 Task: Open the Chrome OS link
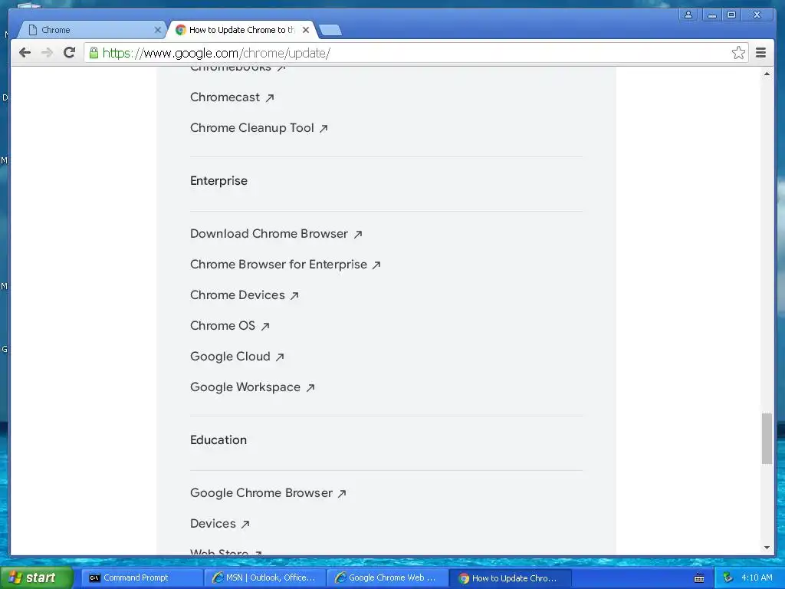(230, 325)
